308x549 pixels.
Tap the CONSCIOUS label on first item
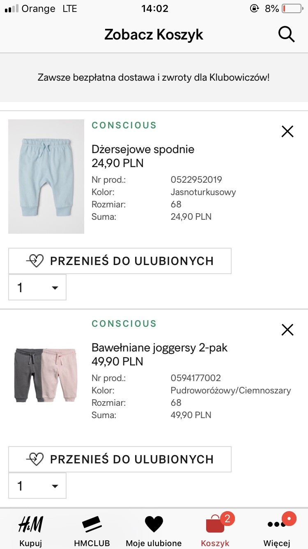(124, 125)
